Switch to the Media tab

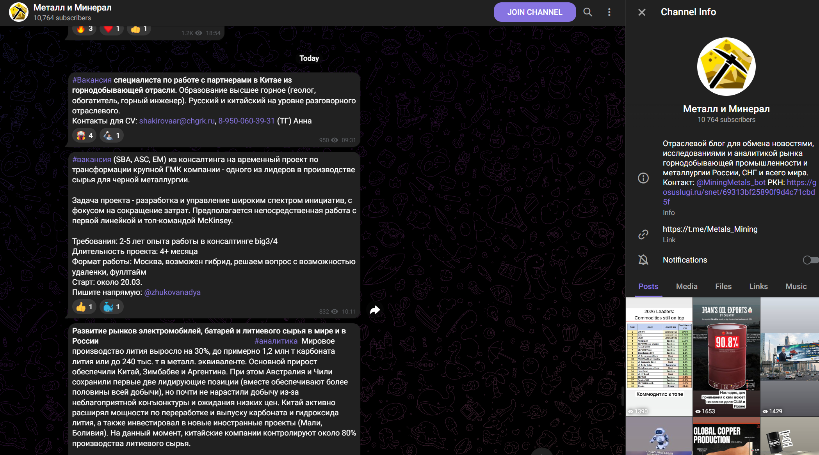686,286
